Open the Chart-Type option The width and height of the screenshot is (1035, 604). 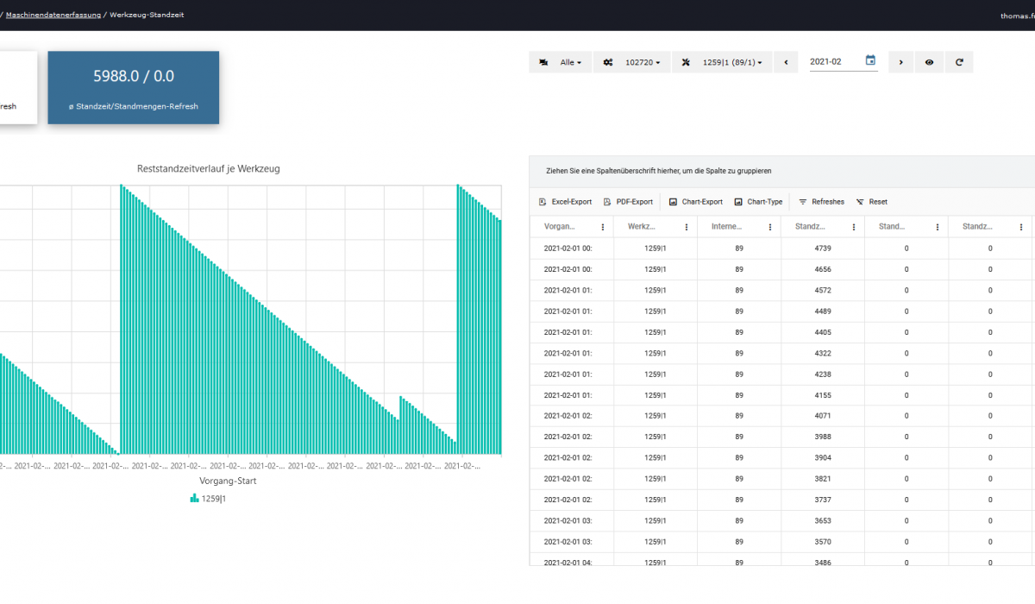758,202
